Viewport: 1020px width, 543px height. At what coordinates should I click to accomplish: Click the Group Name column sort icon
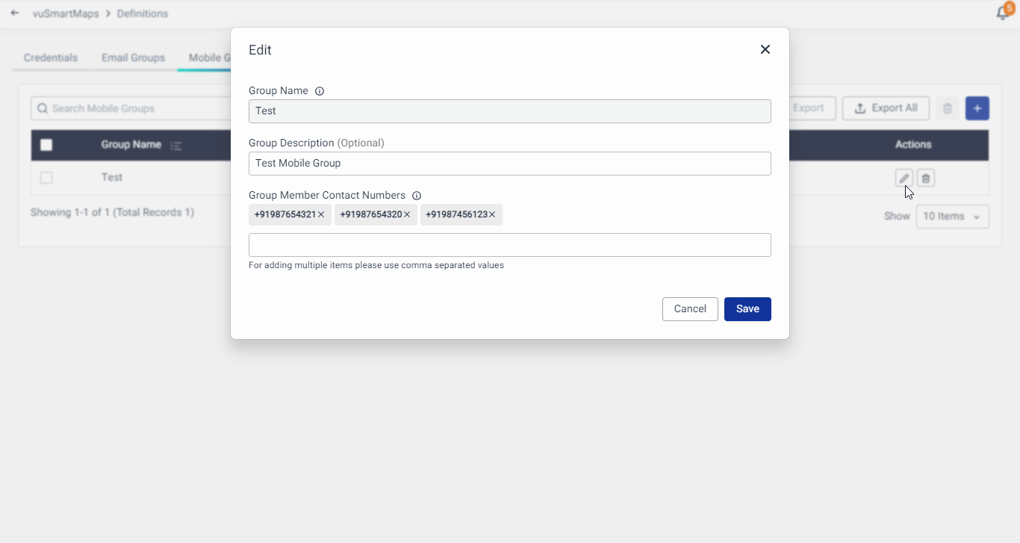click(176, 146)
